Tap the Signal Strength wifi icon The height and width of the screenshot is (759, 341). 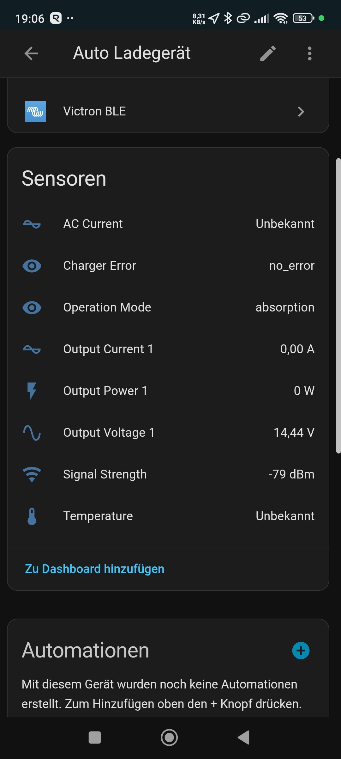point(32,474)
